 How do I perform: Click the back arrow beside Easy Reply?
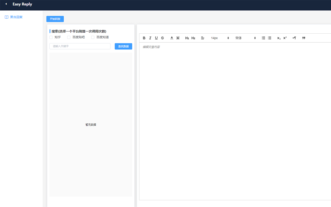[x=6, y=4]
